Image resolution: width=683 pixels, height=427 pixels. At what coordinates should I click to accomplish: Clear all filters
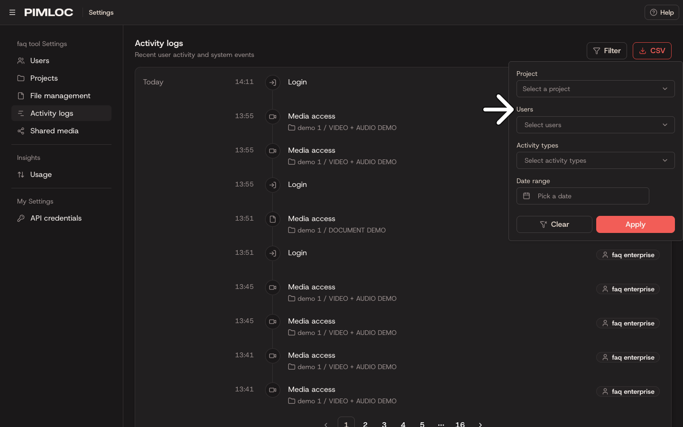click(554, 224)
